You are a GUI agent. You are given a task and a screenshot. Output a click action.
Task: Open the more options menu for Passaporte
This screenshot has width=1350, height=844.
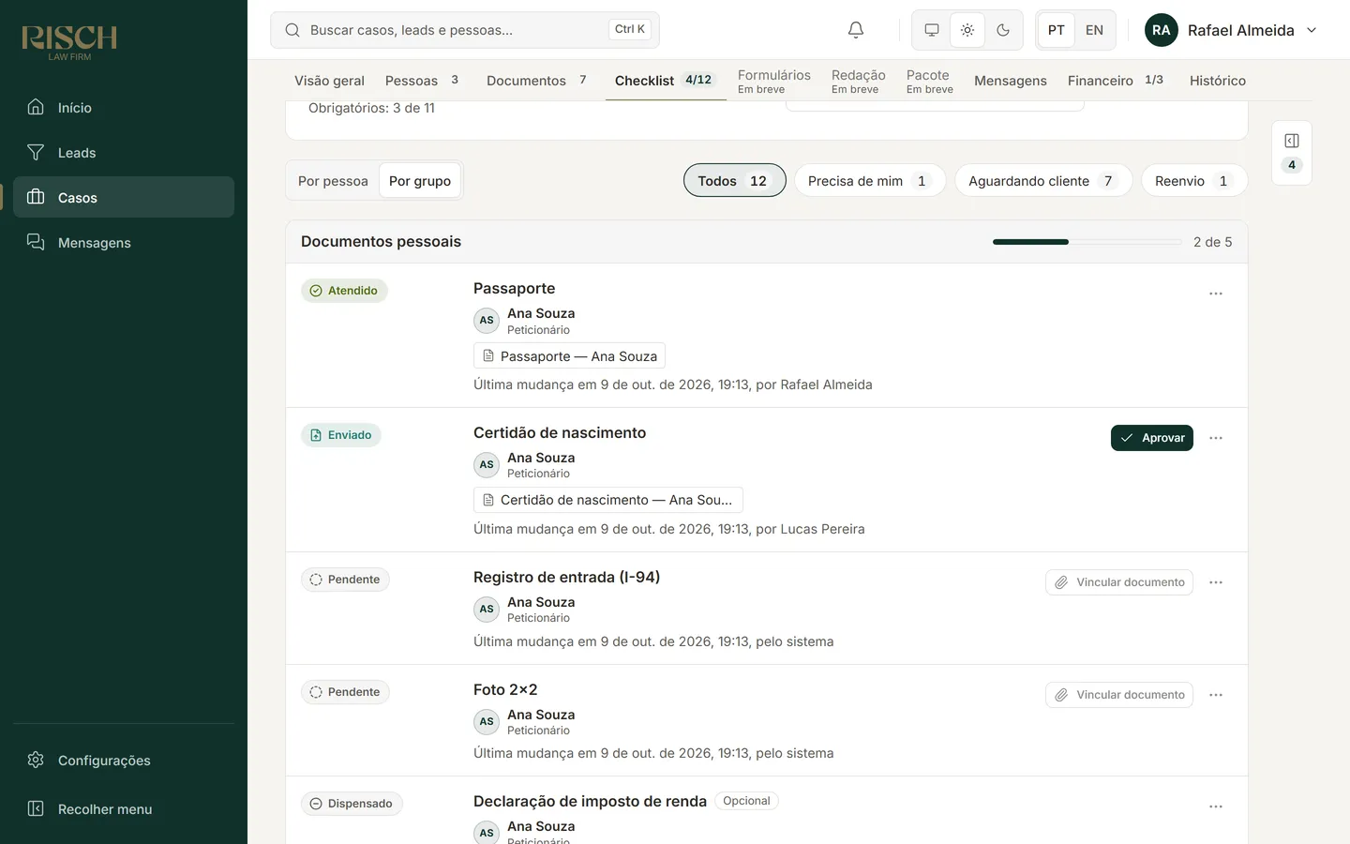tap(1216, 294)
